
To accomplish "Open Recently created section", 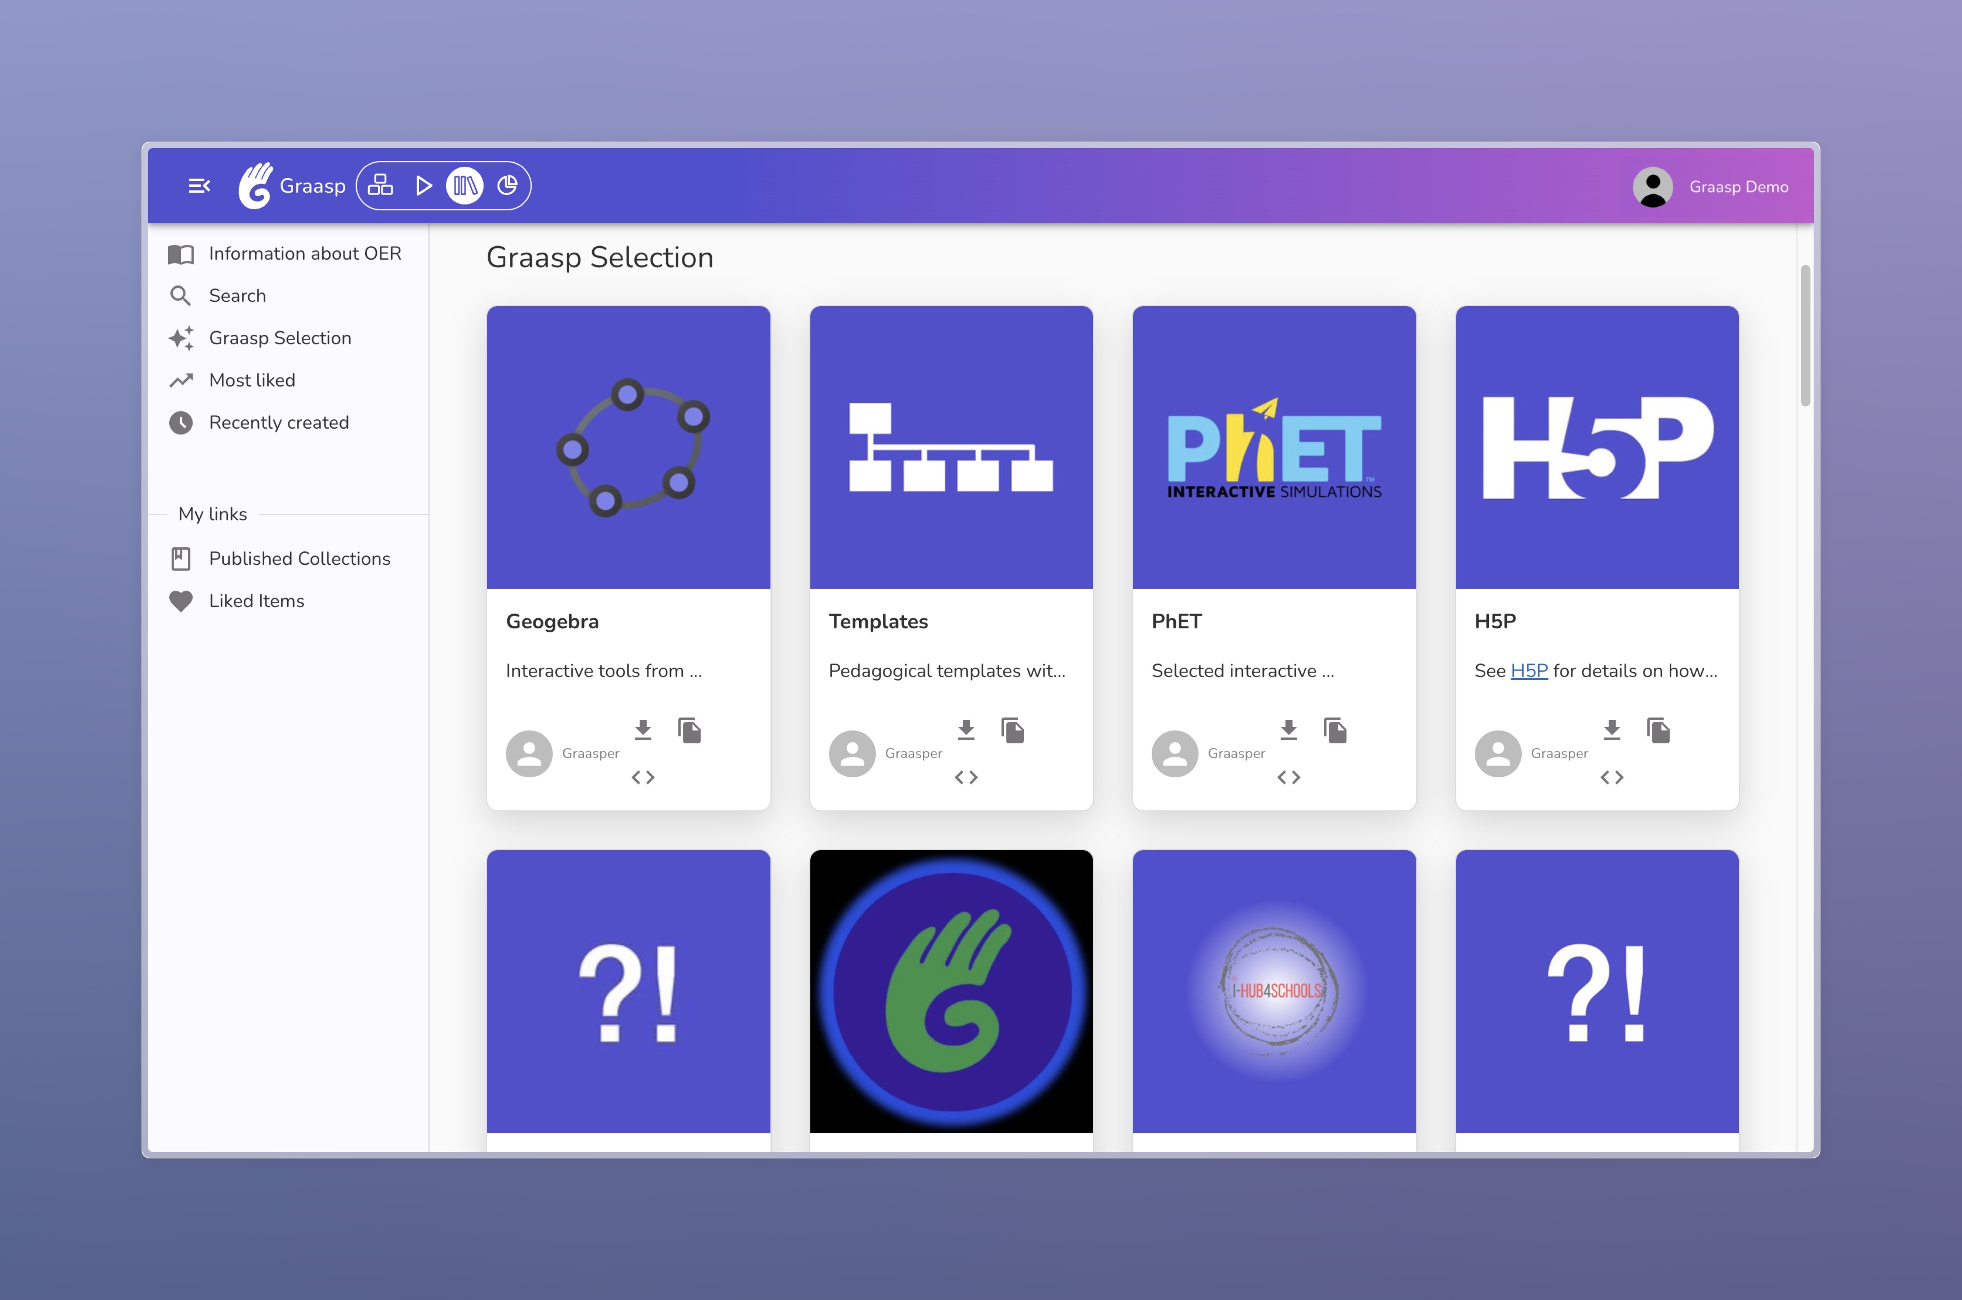I will [278, 423].
